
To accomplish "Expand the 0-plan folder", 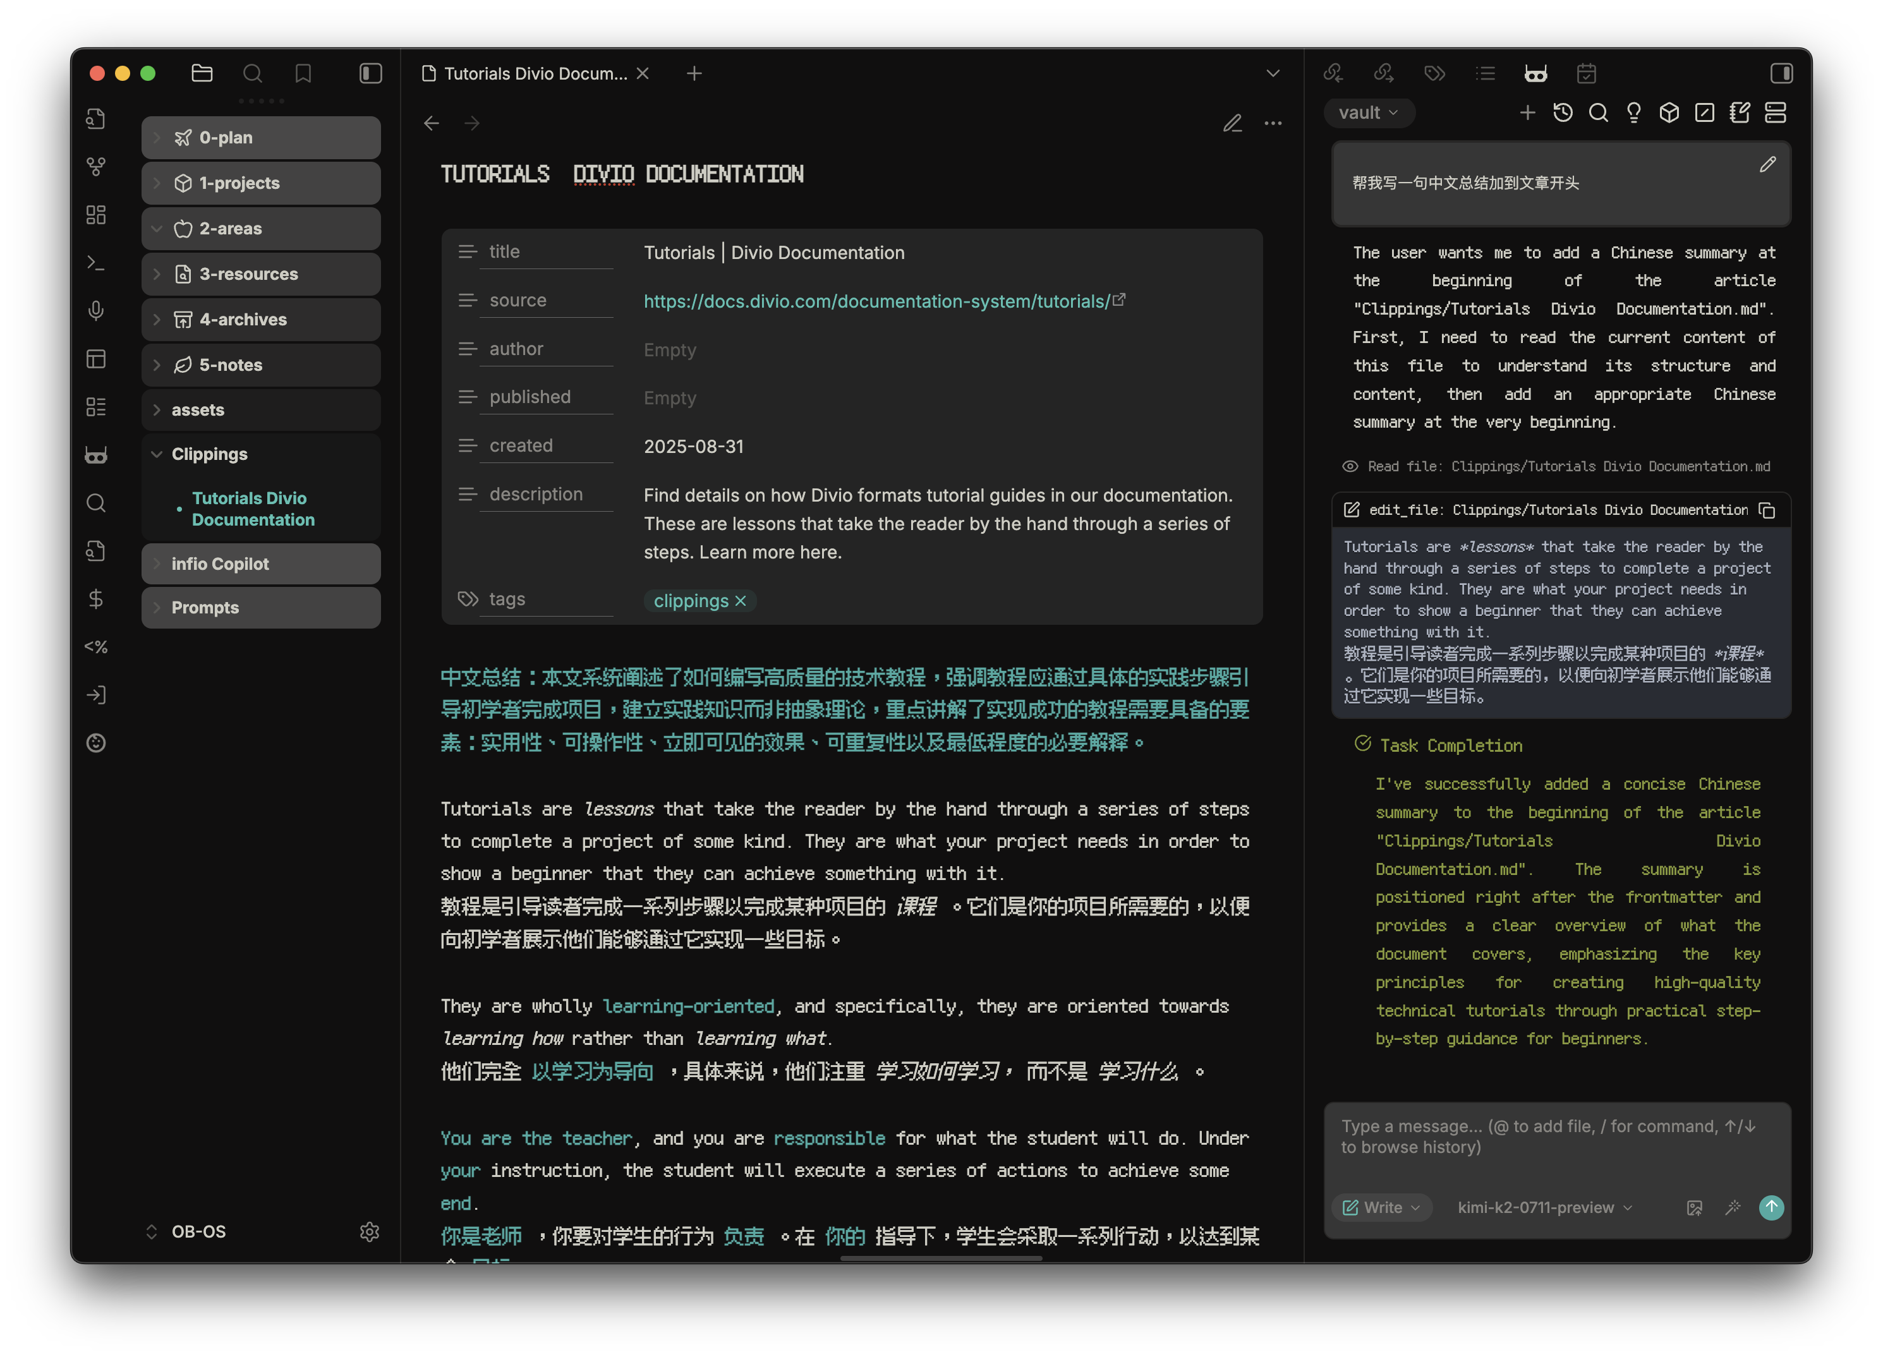I will click(261, 138).
